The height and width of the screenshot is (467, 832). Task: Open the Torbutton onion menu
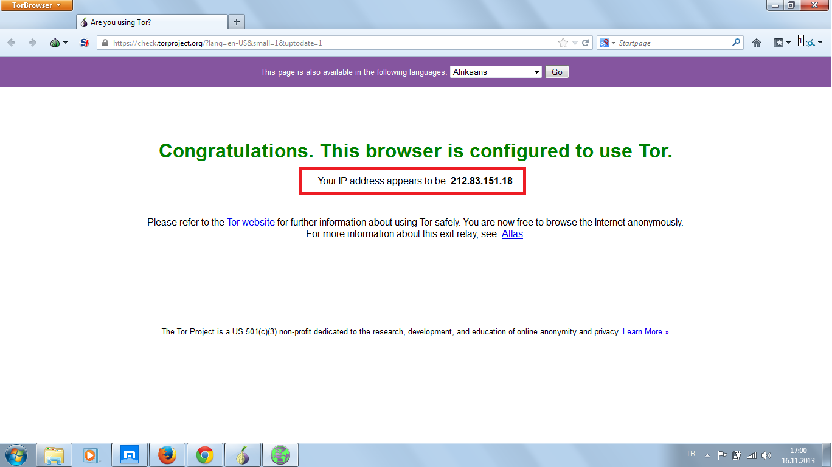(58, 43)
